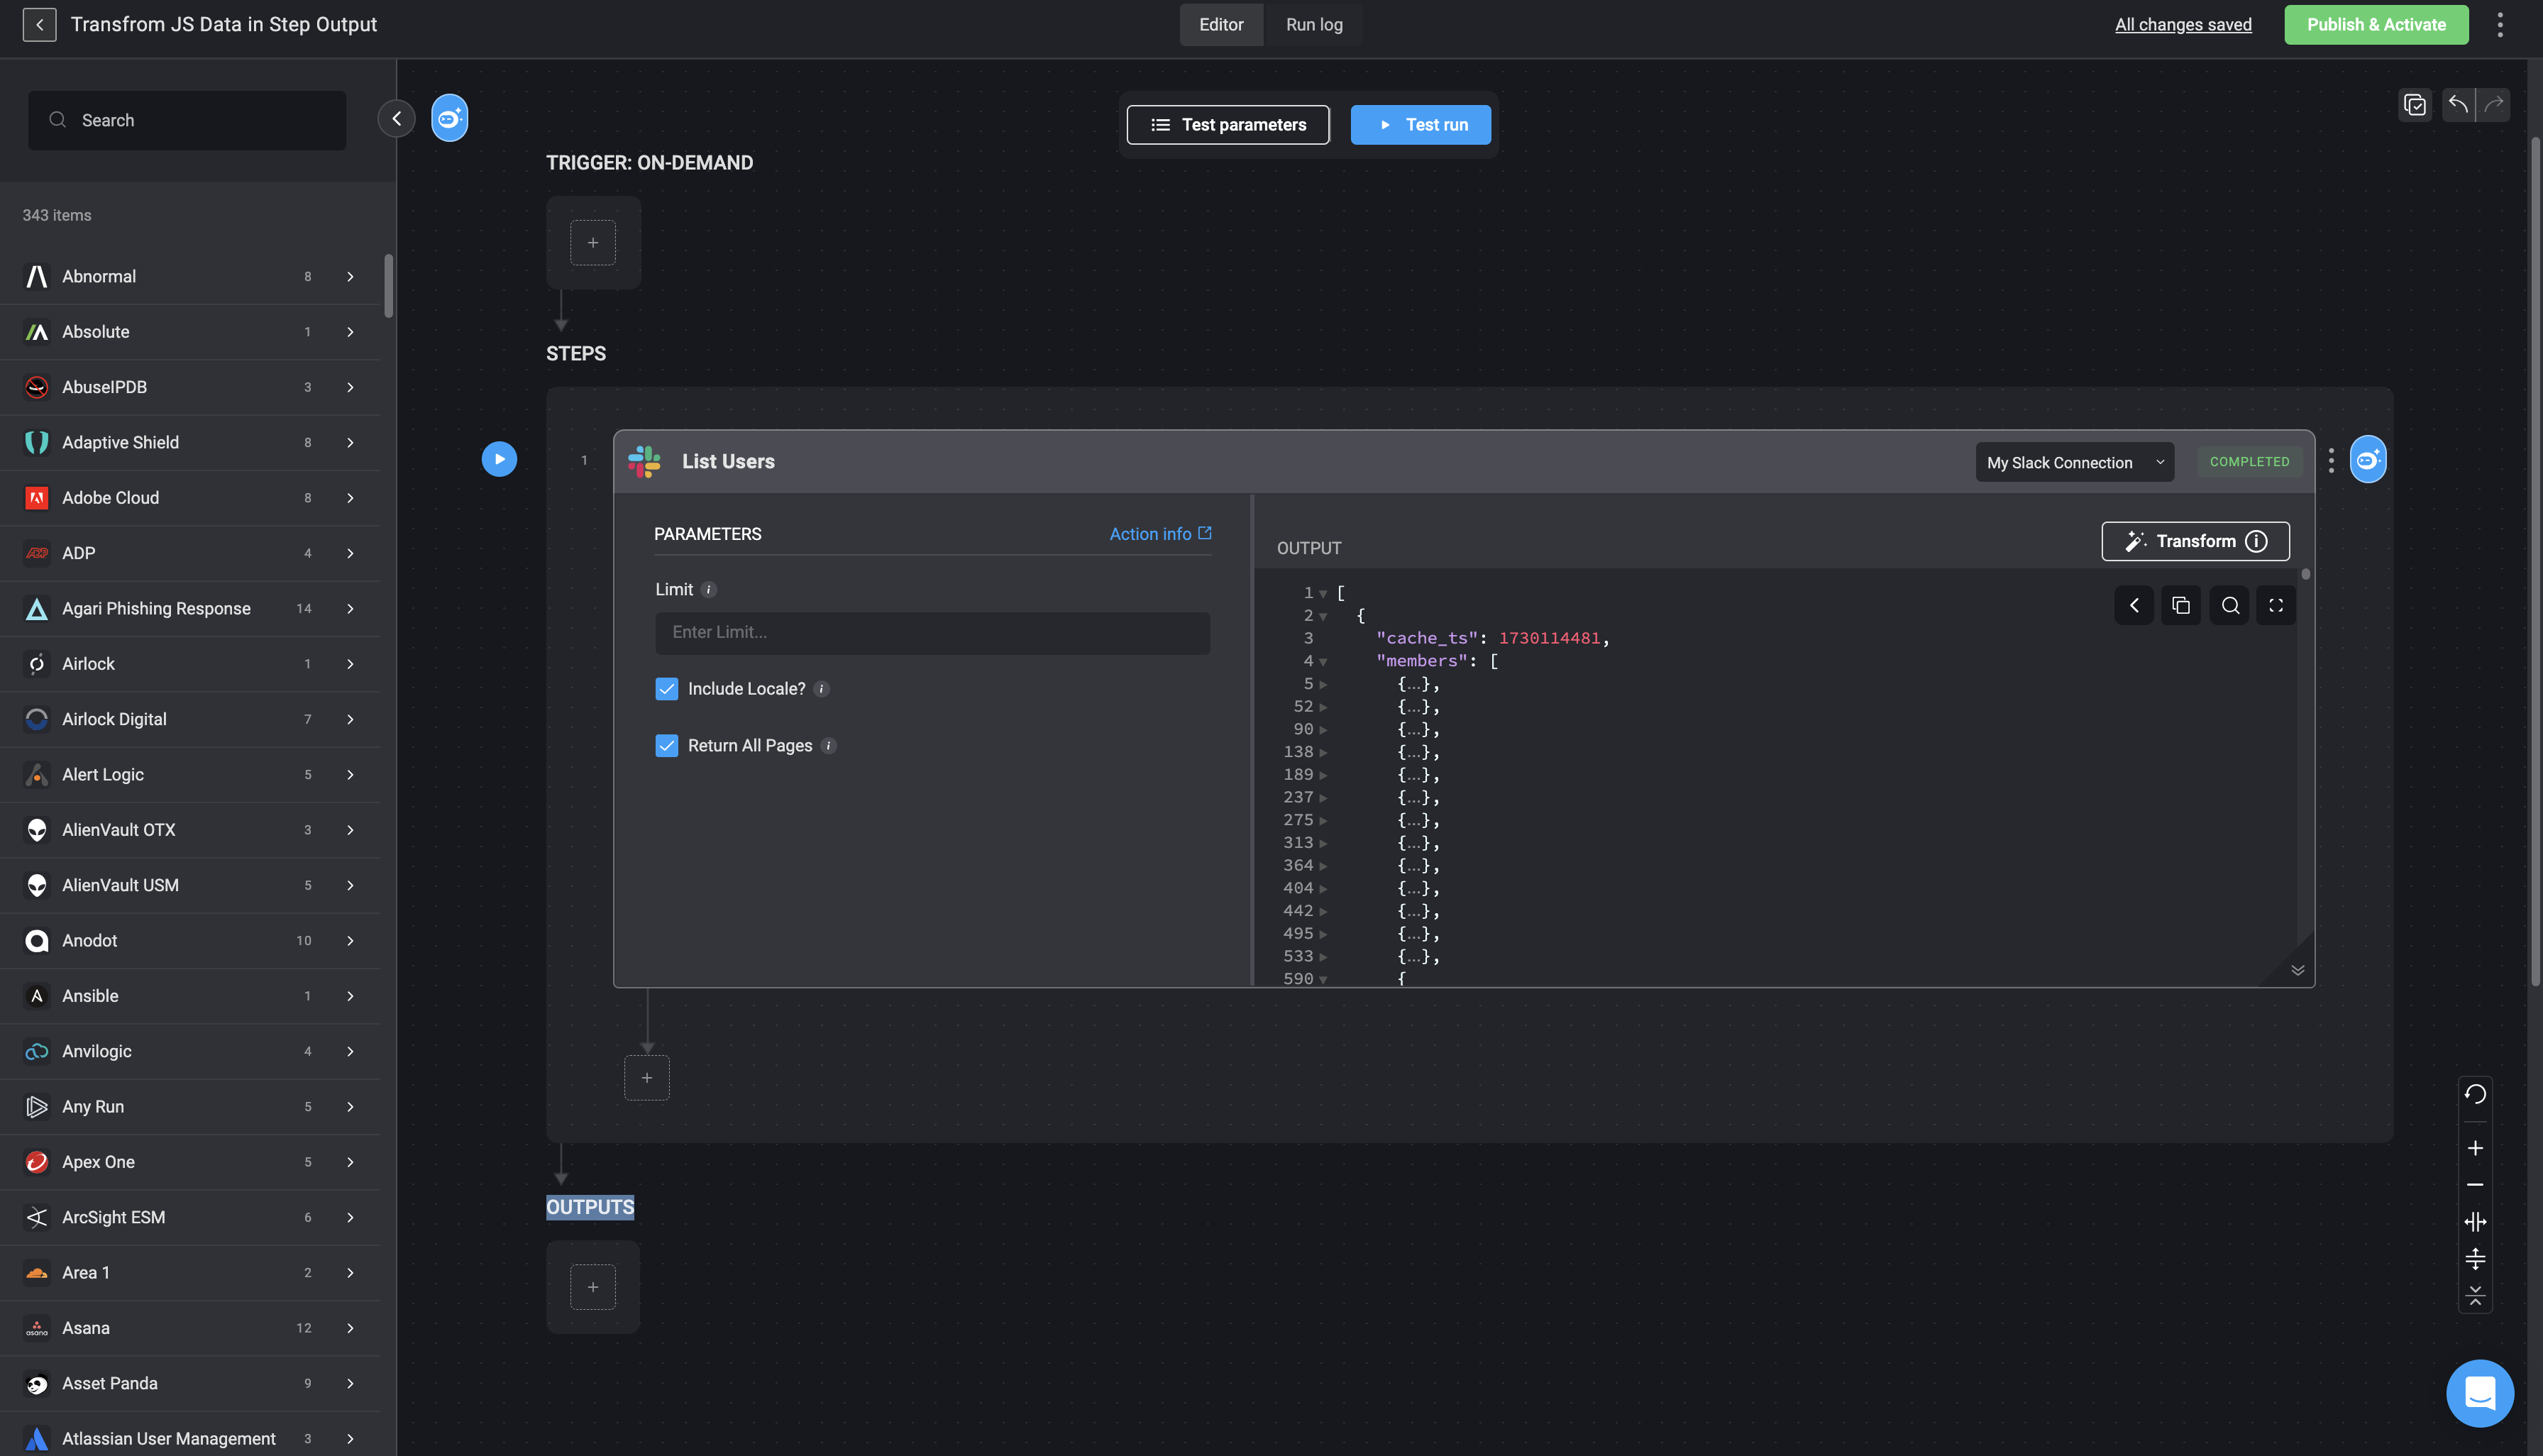
Task: Uncheck the Return All Pages checkbox
Action: pos(666,746)
